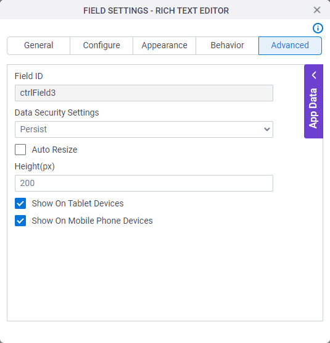Click the Auto Resize label text
This screenshot has width=330, height=343.
(x=55, y=150)
